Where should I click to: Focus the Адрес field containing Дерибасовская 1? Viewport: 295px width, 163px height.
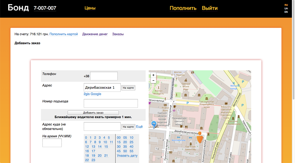pos(102,87)
